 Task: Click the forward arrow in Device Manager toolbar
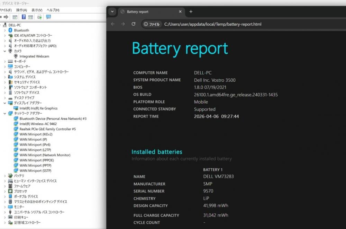tap(6, 17)
